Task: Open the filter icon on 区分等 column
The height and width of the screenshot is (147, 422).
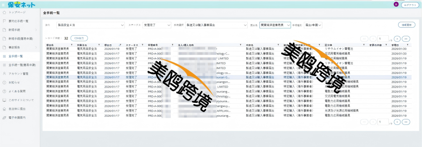Action: (364, 45)
